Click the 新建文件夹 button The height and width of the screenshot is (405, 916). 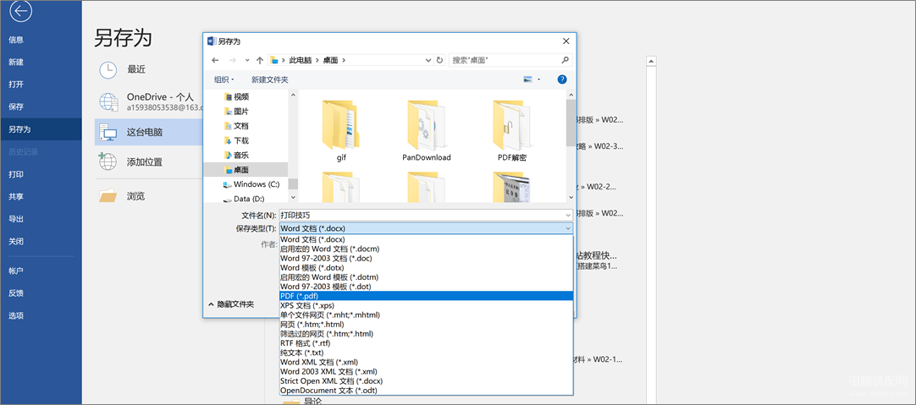(x=270, y=79)
